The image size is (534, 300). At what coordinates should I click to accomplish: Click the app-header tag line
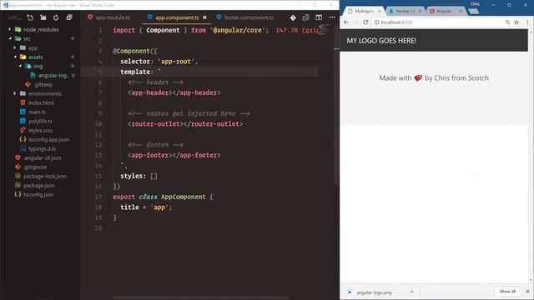click(174, 92)
